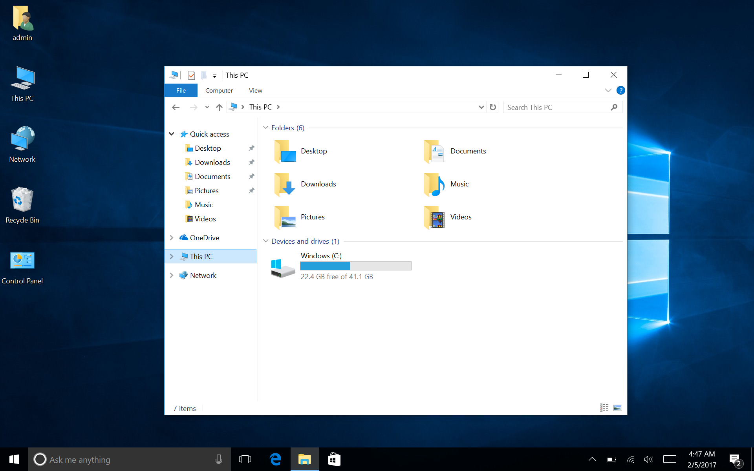Click Quick access in the navigation pane
Viewport: 754px width, 471px height.
tap(209, 134)
